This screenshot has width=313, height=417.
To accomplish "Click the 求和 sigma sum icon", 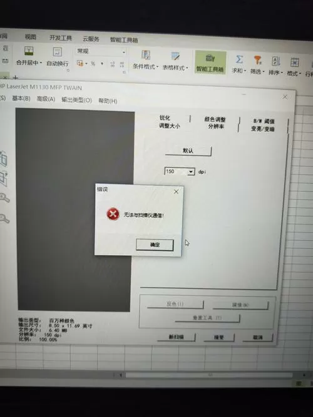I will [x=239, y=59].
